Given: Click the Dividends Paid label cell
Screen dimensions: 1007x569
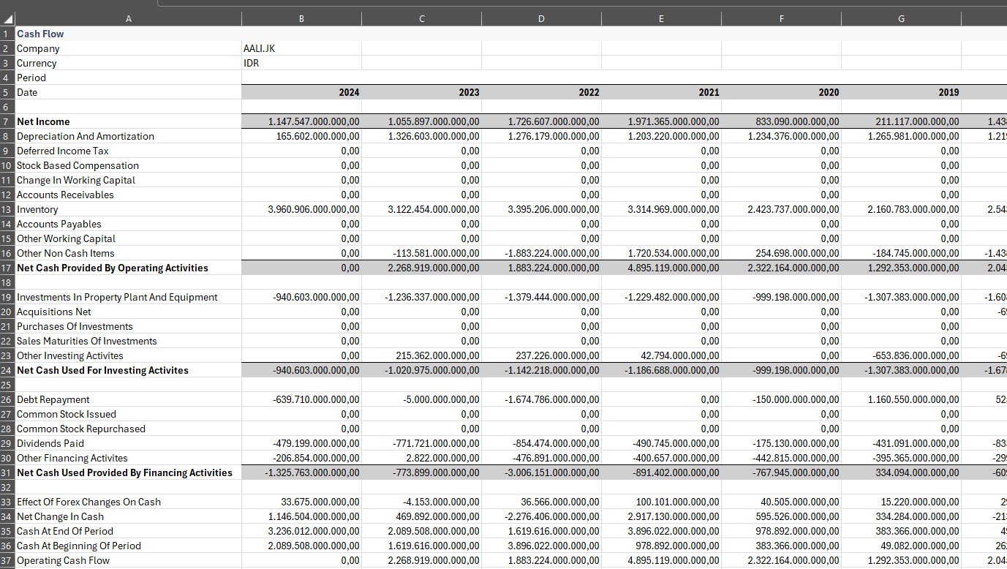Looking at the screenshot, I should pyautogui.click(x=50, y=443).
